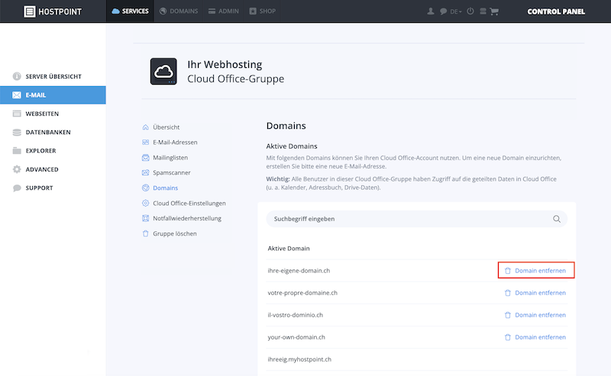This screenshot has height=376, width=611.
Task: Open the chat bubble icon in header
Action: 443,11
